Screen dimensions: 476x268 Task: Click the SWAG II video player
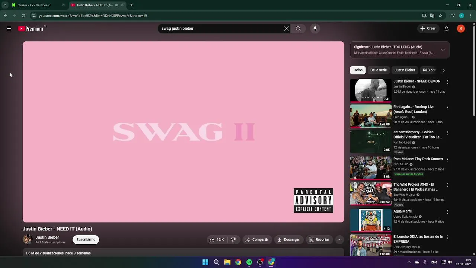click(183, 132)
